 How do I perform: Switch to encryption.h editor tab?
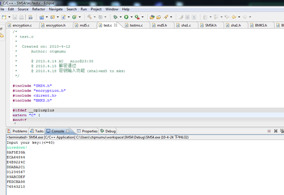point(55,25)
